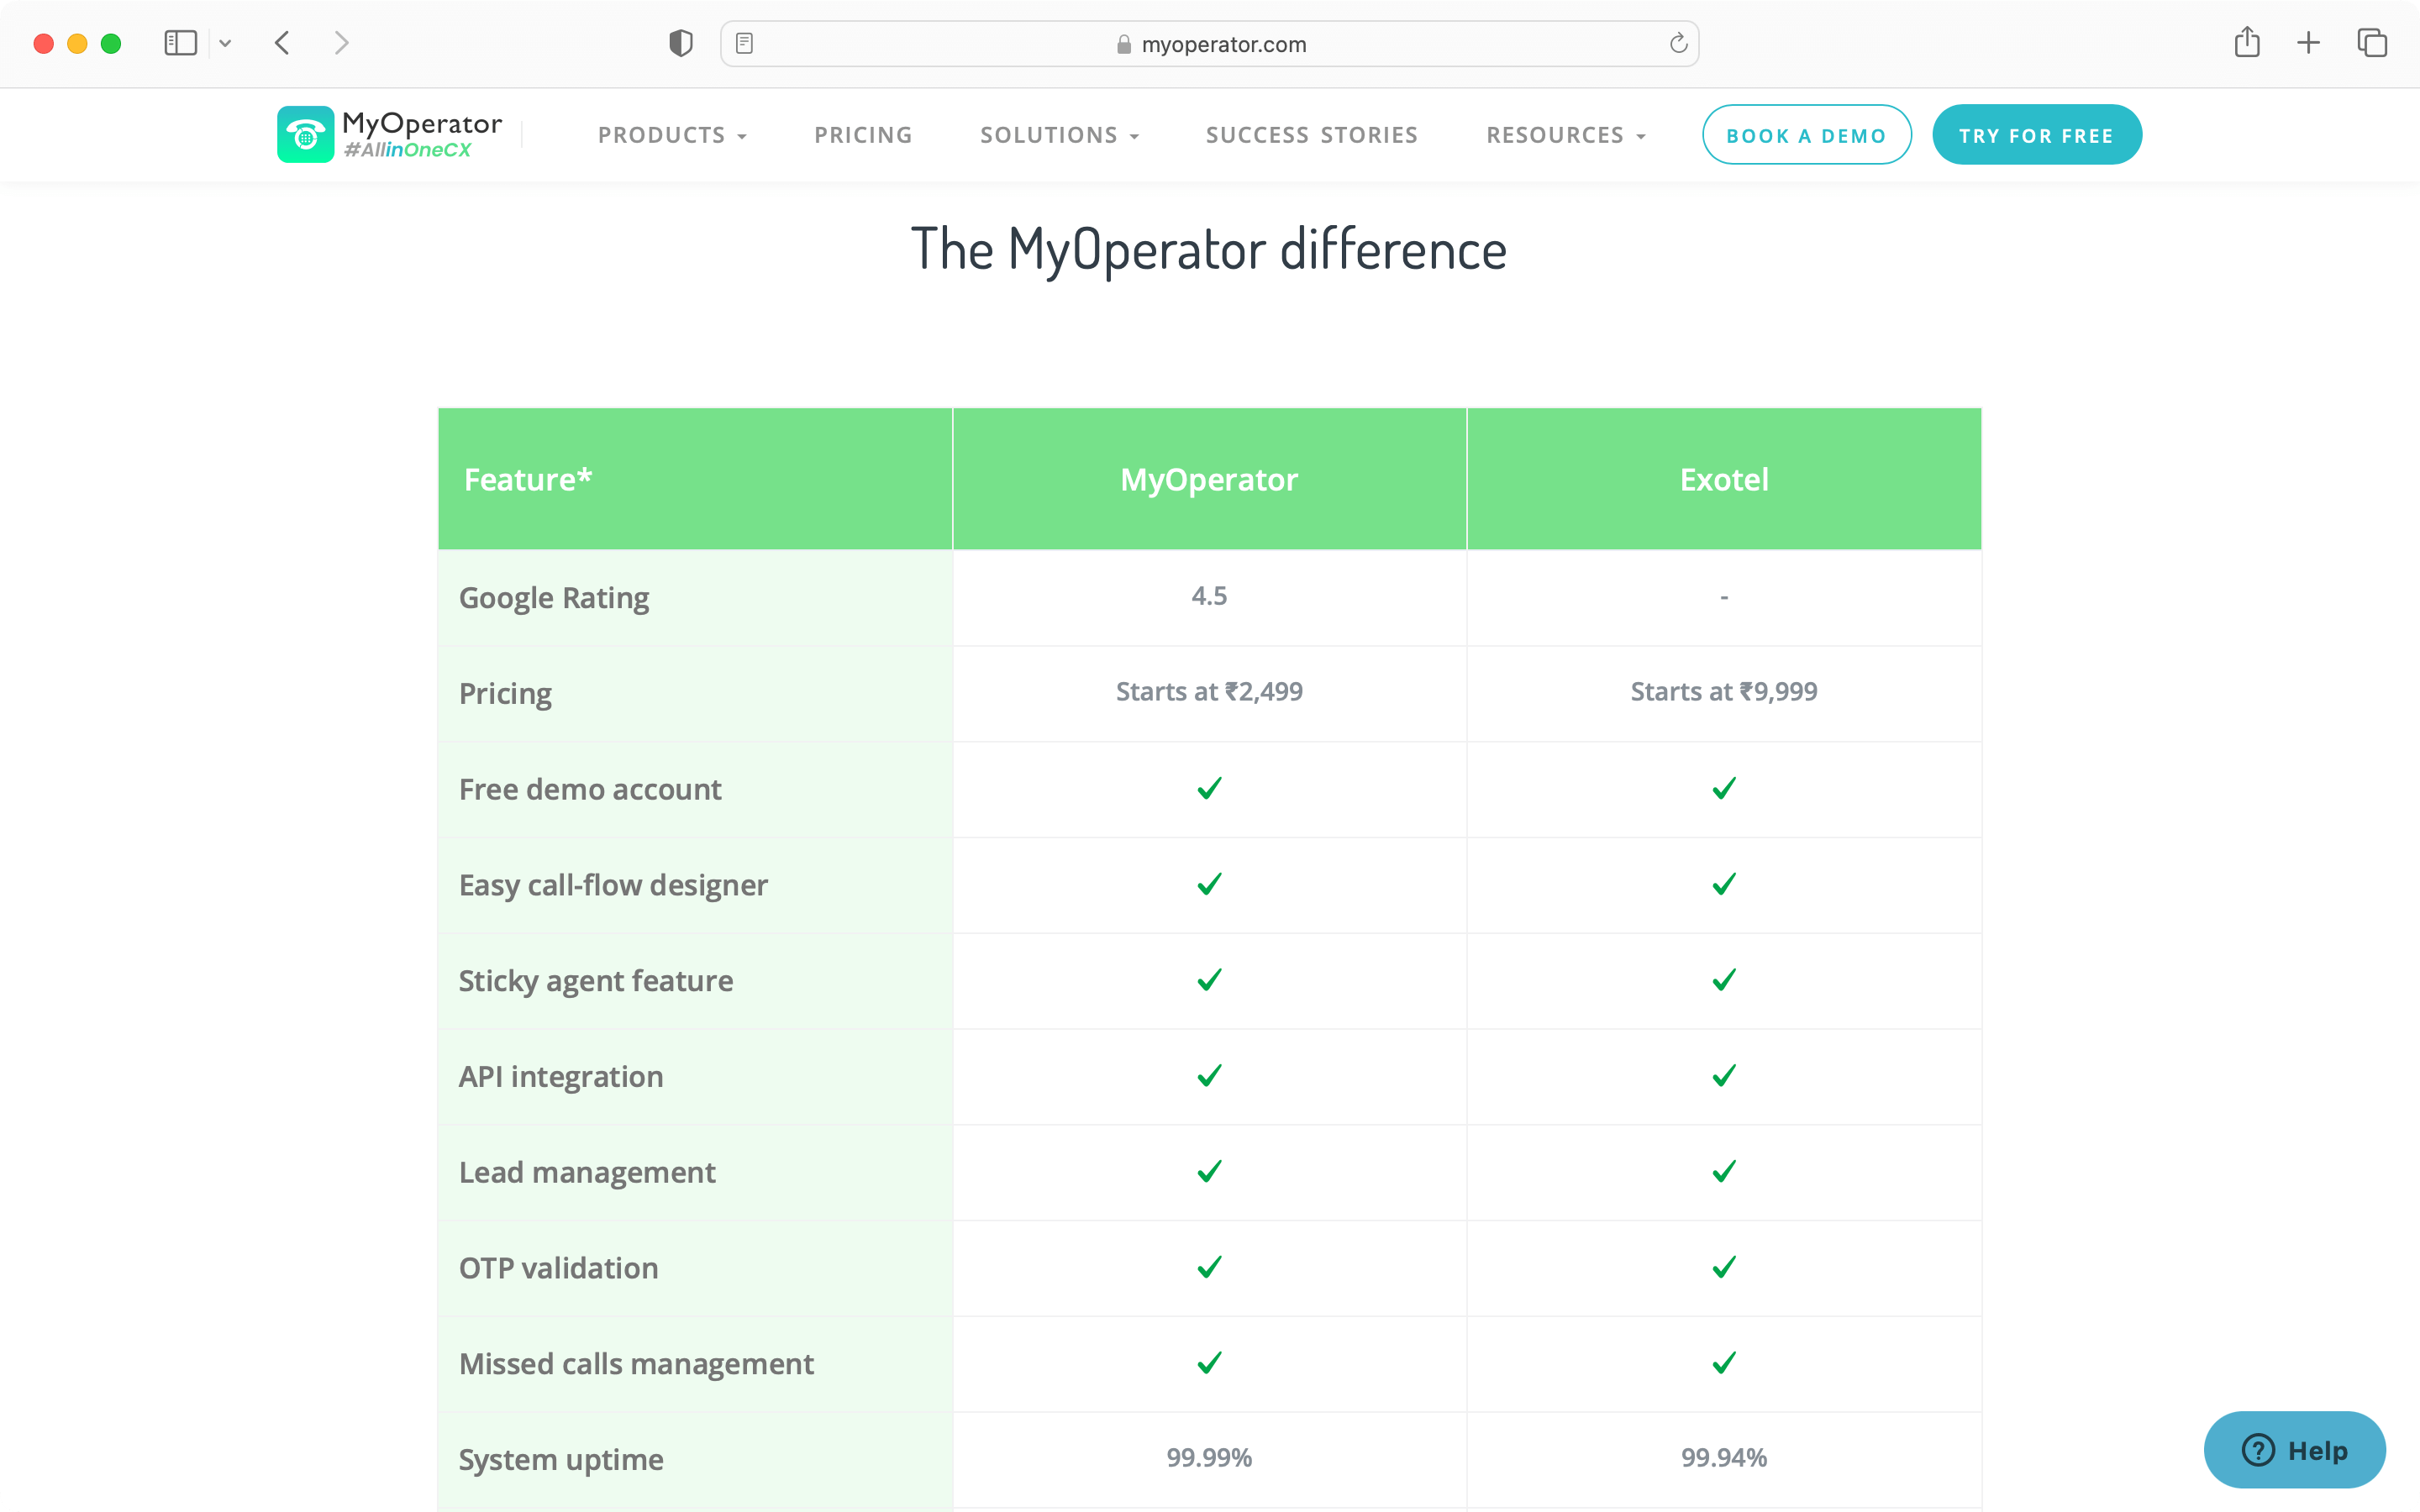Viewport: 2420px width, 1512px height.
Task: Select the Sticky agent feature label
Action: click(x=596, y=981)
